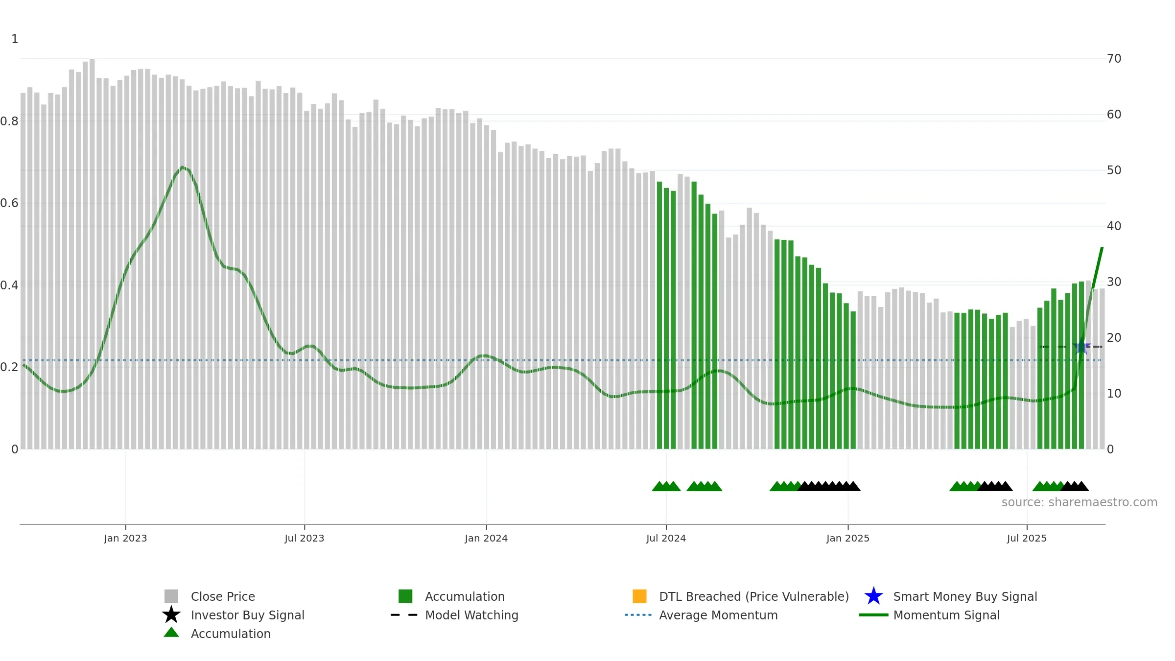Viewport: 1175px width, 661px height.
Task: Click the blue Smart Money Buy Signal star in legend
Action: click(x=873, y=596)
